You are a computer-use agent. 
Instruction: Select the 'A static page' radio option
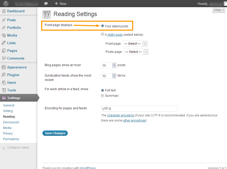pos(103,34)
